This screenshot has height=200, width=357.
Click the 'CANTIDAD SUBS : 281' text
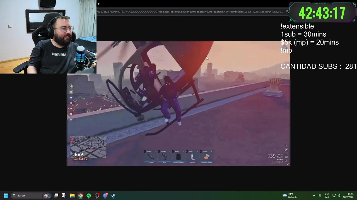click(x=319, y=66)
